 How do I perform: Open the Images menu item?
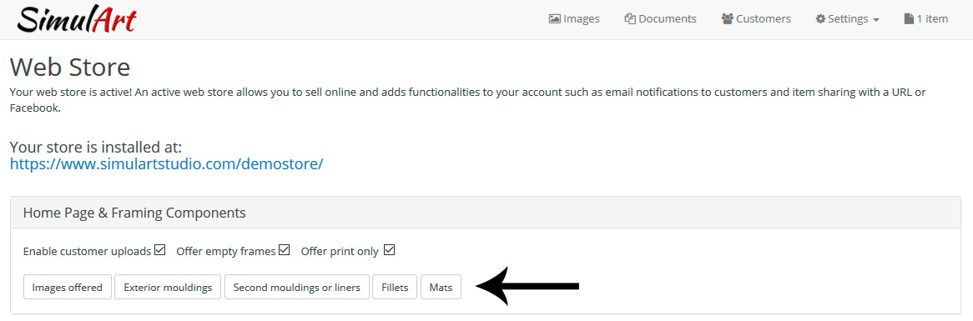(x=582, y=19)
